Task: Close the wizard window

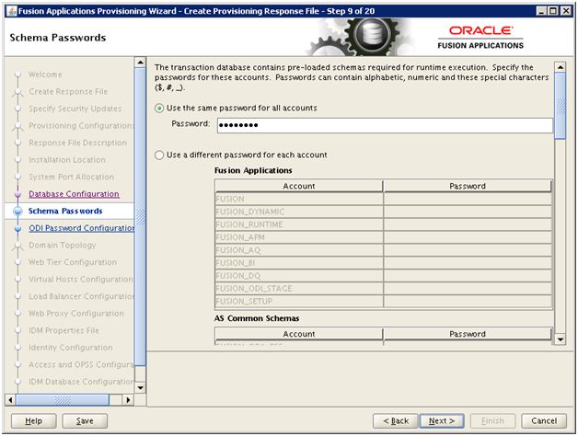Action: tap(565, 11)
